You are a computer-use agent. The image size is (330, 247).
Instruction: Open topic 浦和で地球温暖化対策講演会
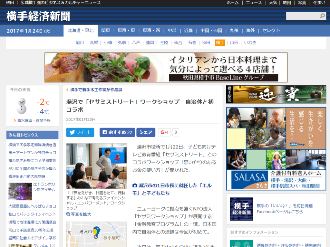coord(33,222)
